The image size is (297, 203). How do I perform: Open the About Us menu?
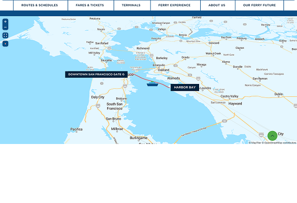(217, 5)
